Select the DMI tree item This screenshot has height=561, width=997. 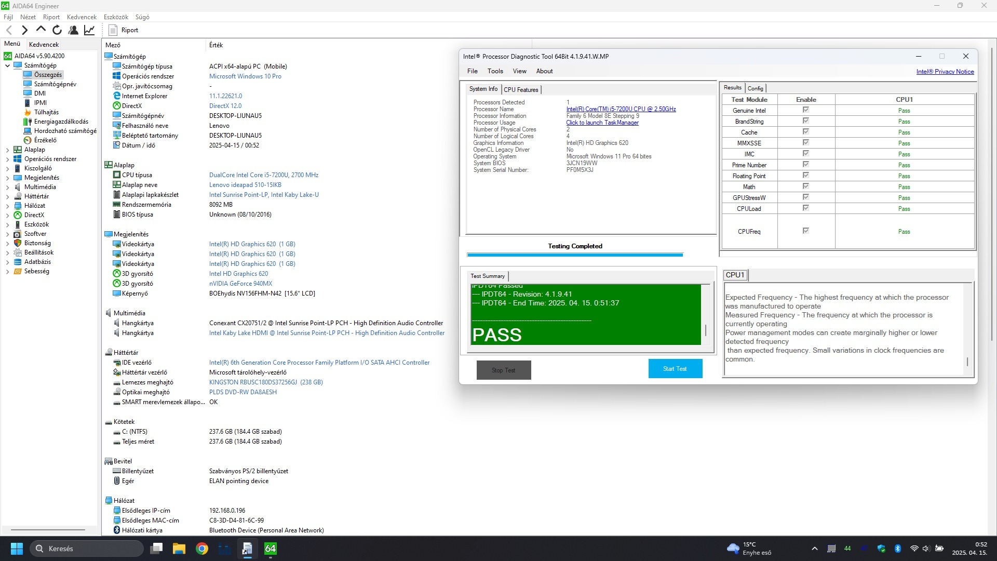[x=40, y=94]
